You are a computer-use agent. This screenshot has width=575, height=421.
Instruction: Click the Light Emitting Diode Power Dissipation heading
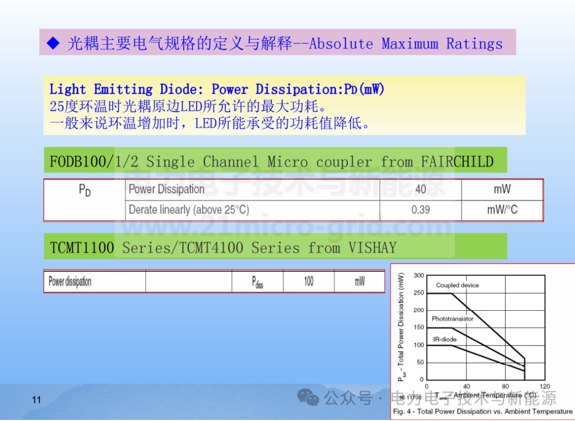pos(216,89)
